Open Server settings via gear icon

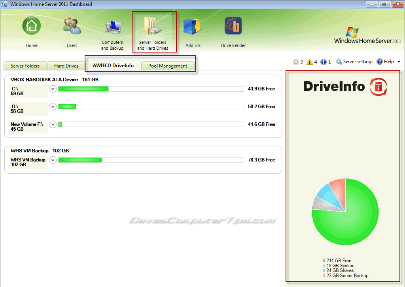(x=339, y=62)
